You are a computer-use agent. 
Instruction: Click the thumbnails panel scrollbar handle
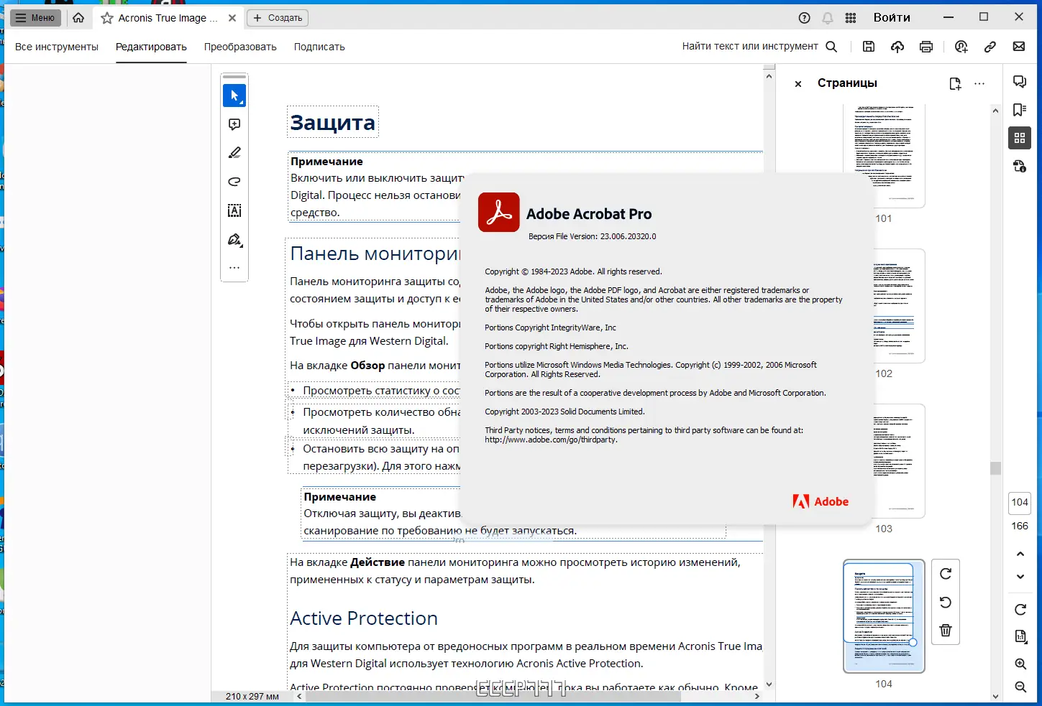(995, 468)
